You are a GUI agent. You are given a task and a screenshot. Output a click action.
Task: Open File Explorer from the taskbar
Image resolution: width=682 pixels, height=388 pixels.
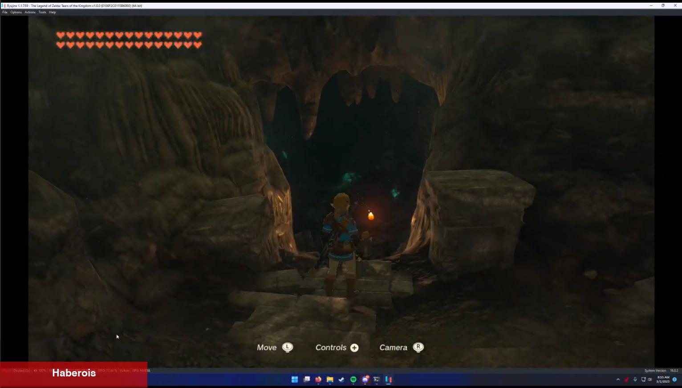coord(330,380)
